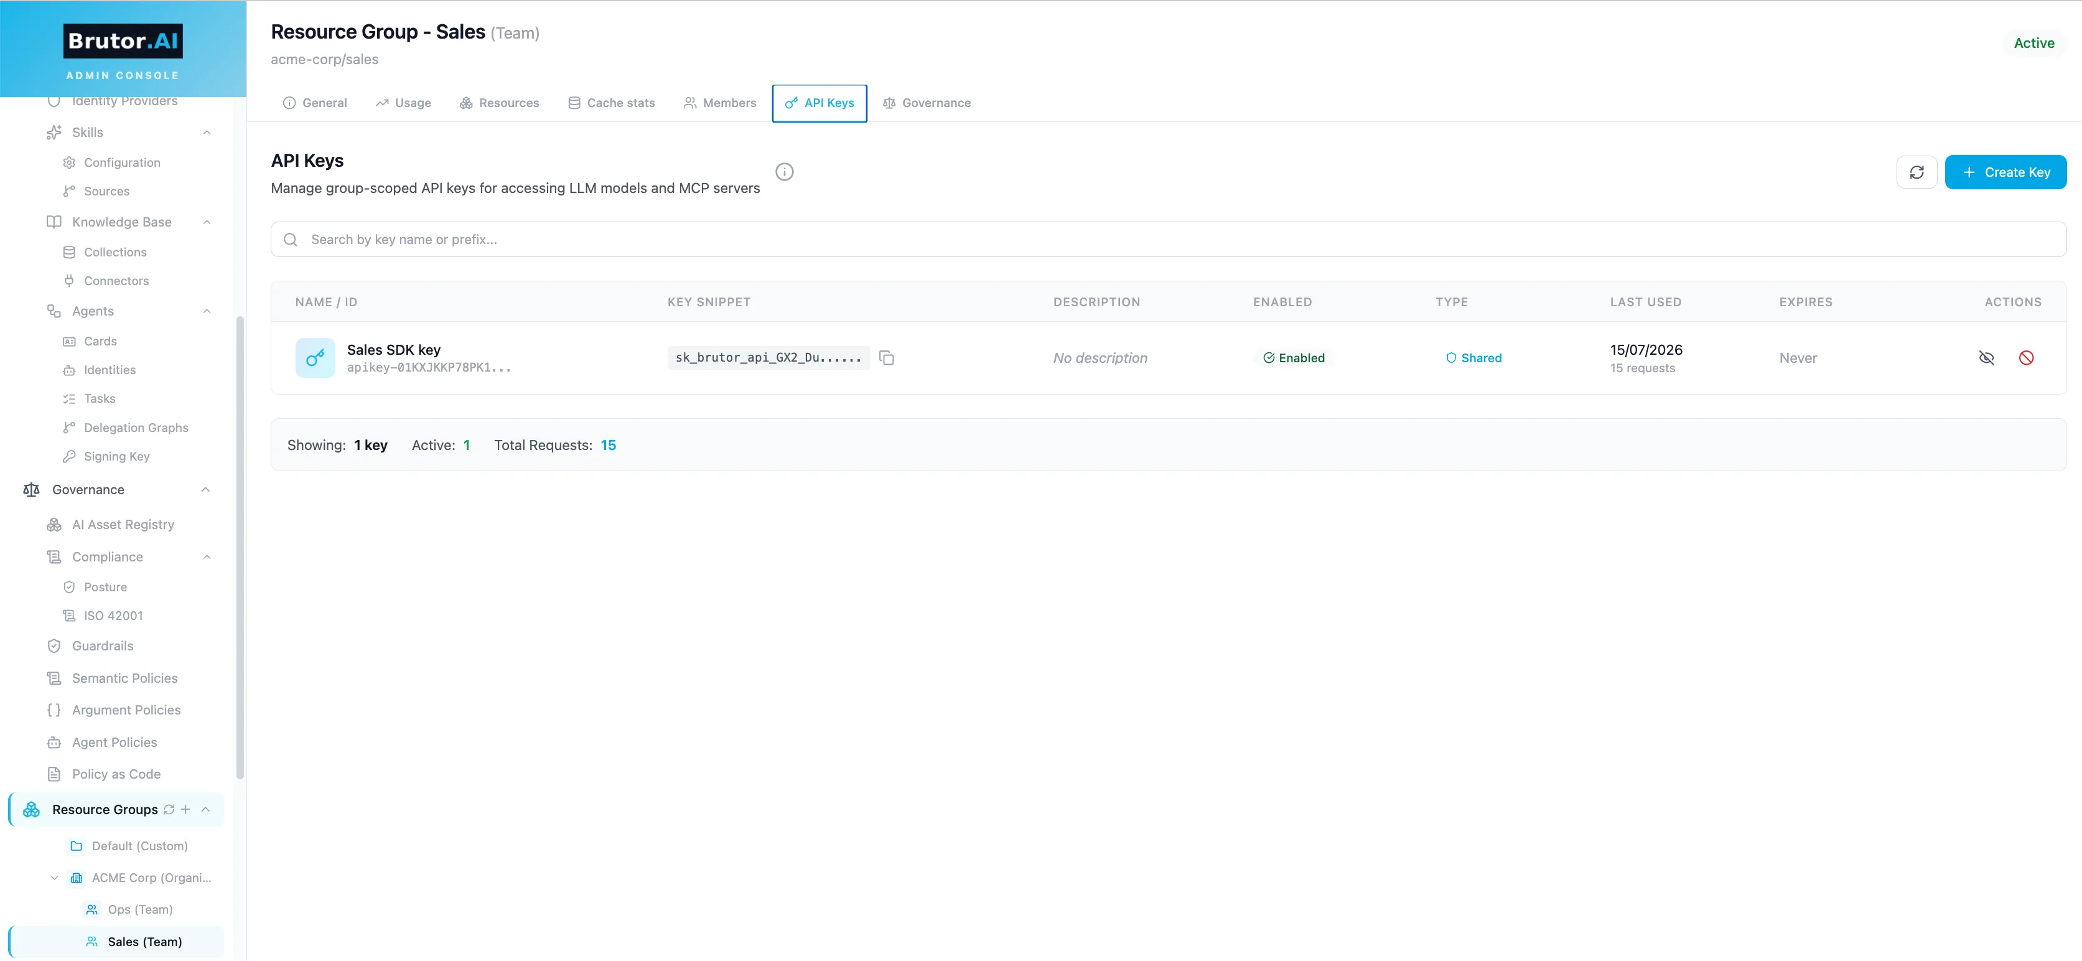This screenshot has height=961, width=2082.
Task: Open Identity Providers item
Action: click(124, 101)
